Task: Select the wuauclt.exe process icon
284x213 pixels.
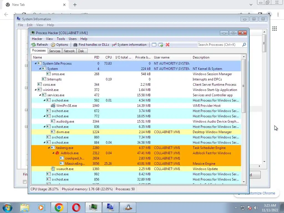Action: coord(53,169)
